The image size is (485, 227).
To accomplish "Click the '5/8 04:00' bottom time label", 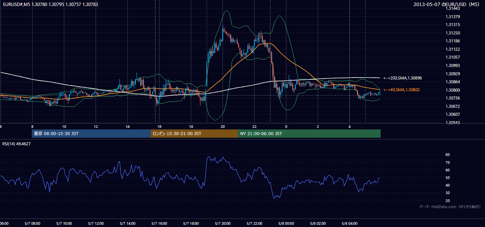I will (x=350, y=224).
